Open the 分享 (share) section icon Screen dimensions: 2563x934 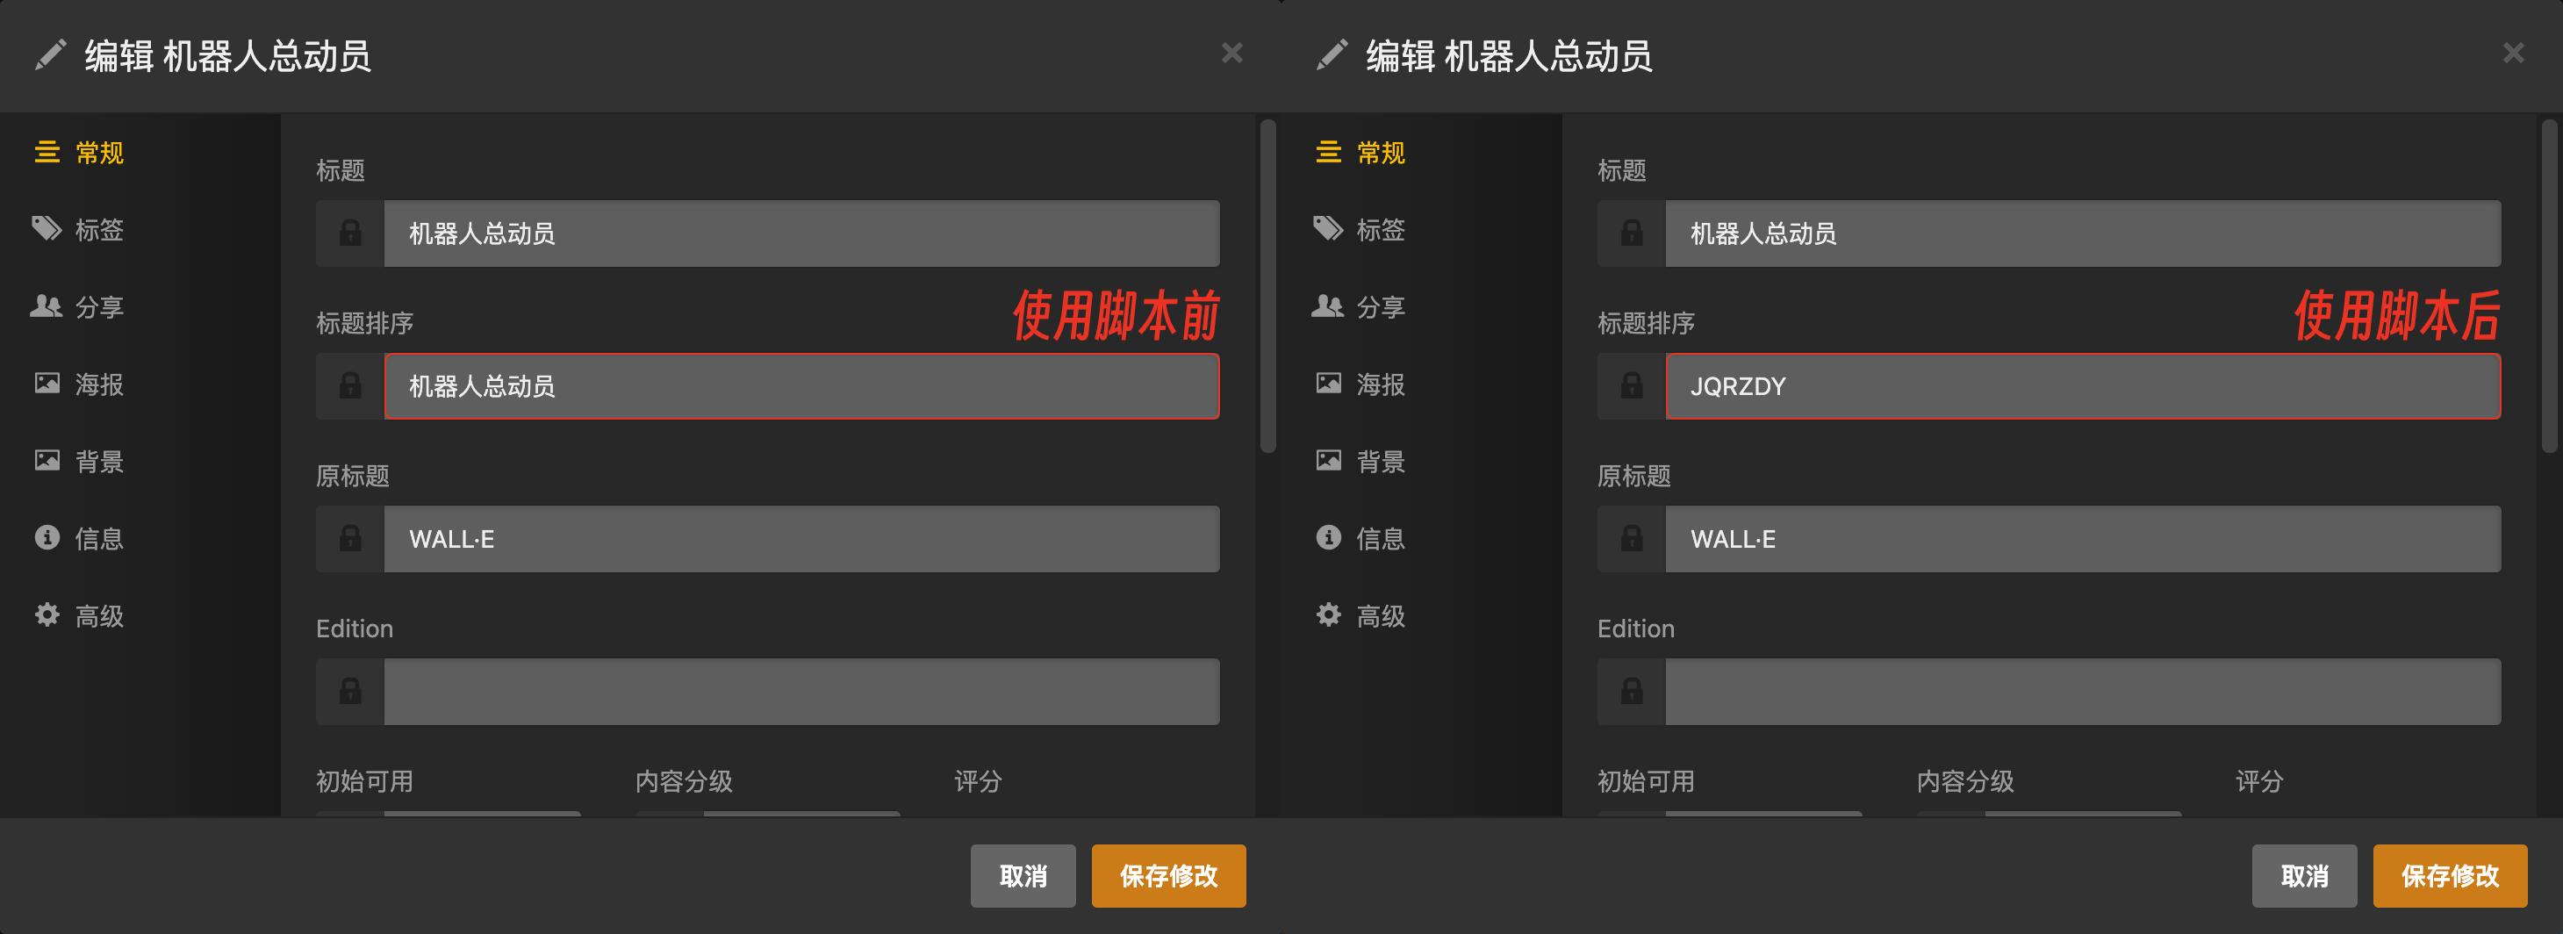[x=47, y=306]
